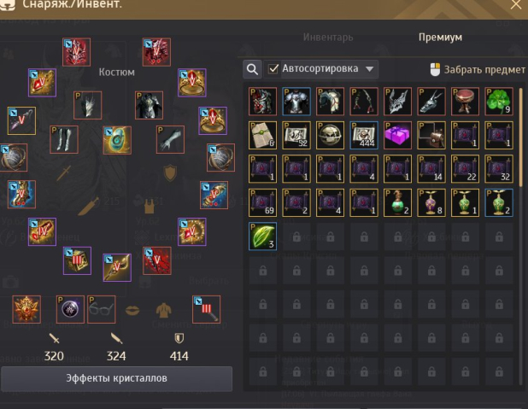Click the first locked inventory slot
528x409 pixels.
pos(296,237)
